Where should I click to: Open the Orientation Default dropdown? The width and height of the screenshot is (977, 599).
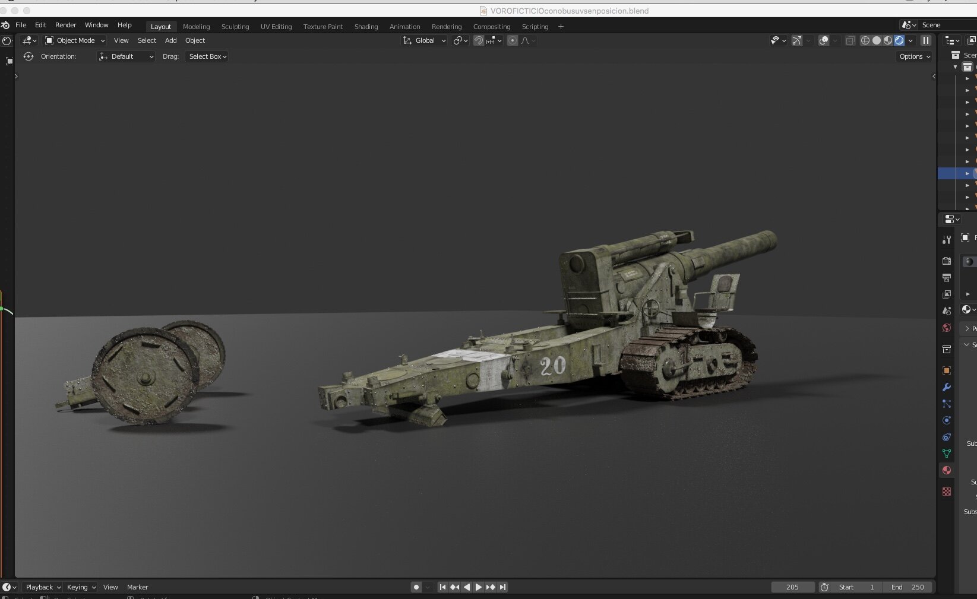pyautogui.click(x=126, y=56)
